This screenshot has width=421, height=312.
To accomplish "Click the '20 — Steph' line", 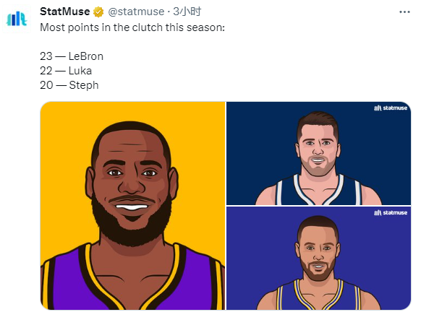I will coord(69,85).
